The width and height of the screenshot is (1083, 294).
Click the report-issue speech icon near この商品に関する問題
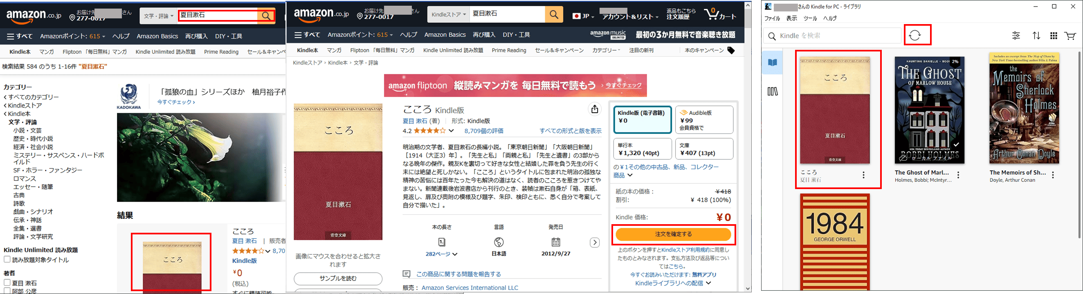[407, 274]
